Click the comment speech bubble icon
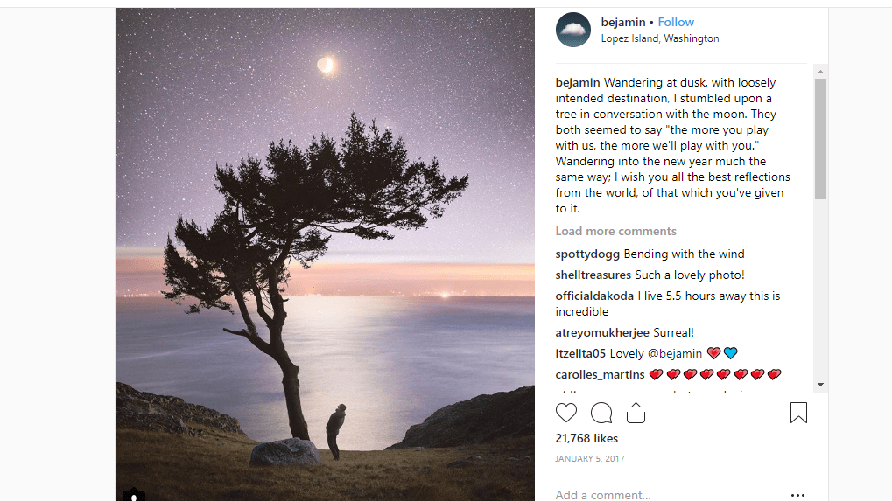Image resolution: width=892 pixels, height=501 pixels. (x=601, y=413)
